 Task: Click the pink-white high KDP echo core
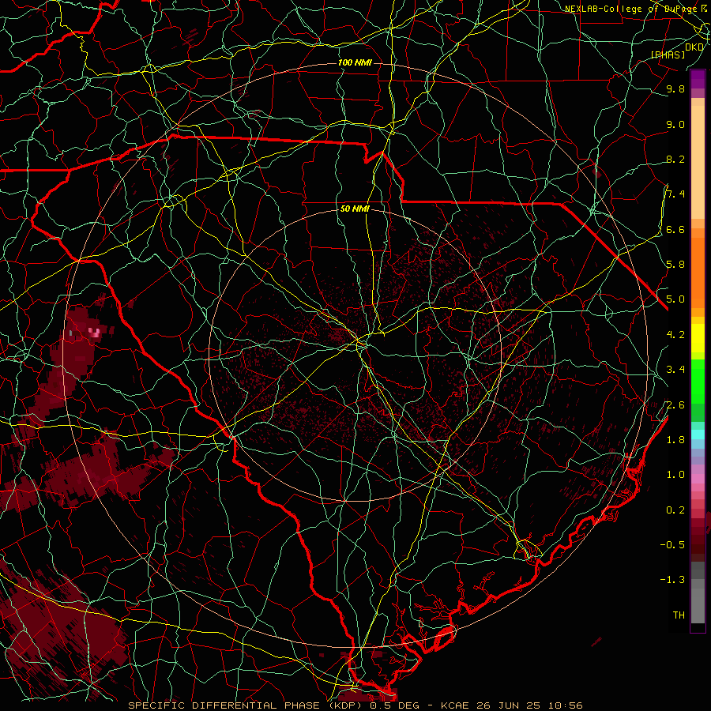click(94, 333)
